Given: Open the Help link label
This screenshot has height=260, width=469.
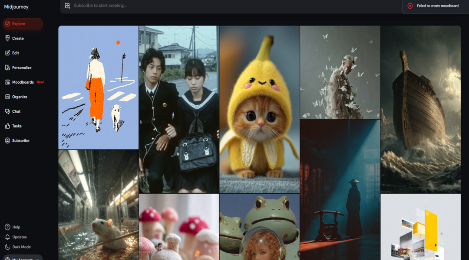Looking at the screenshot, I should tap(16, 227).
